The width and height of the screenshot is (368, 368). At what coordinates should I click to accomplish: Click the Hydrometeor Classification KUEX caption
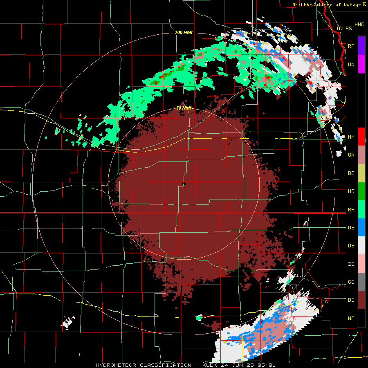coord(185,365)
